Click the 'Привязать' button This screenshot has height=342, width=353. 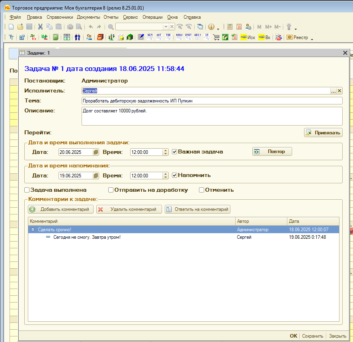coord(323,133)
